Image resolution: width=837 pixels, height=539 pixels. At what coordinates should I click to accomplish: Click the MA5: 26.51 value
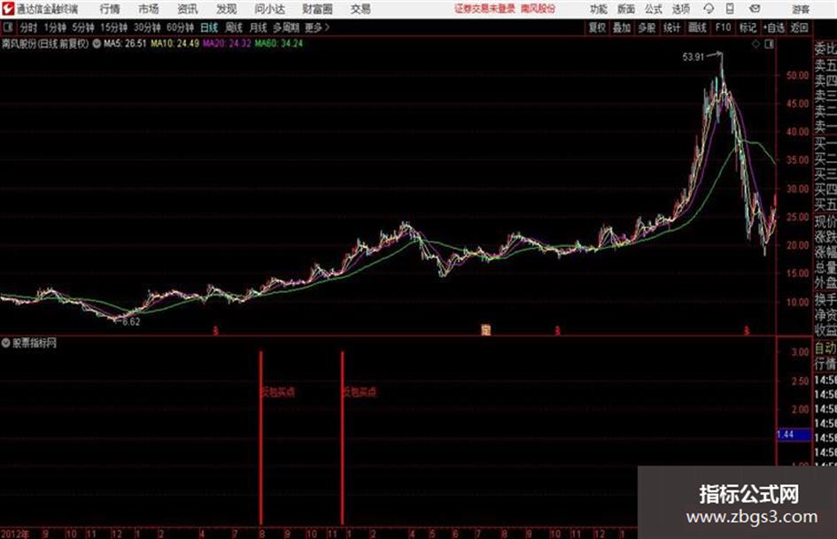(125, 43)
